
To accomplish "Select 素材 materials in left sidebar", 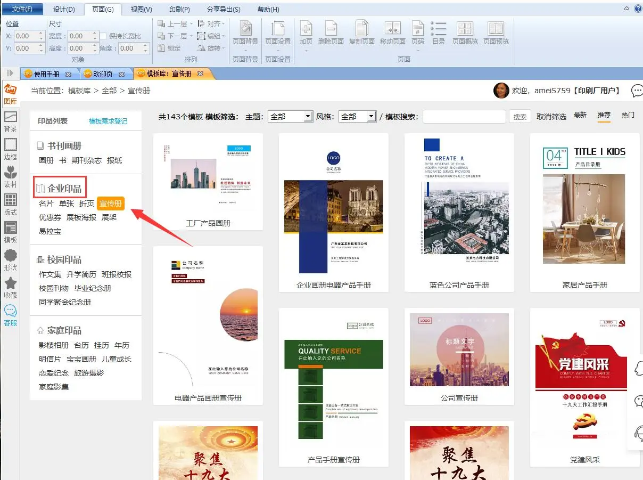I will click(10, 176).
